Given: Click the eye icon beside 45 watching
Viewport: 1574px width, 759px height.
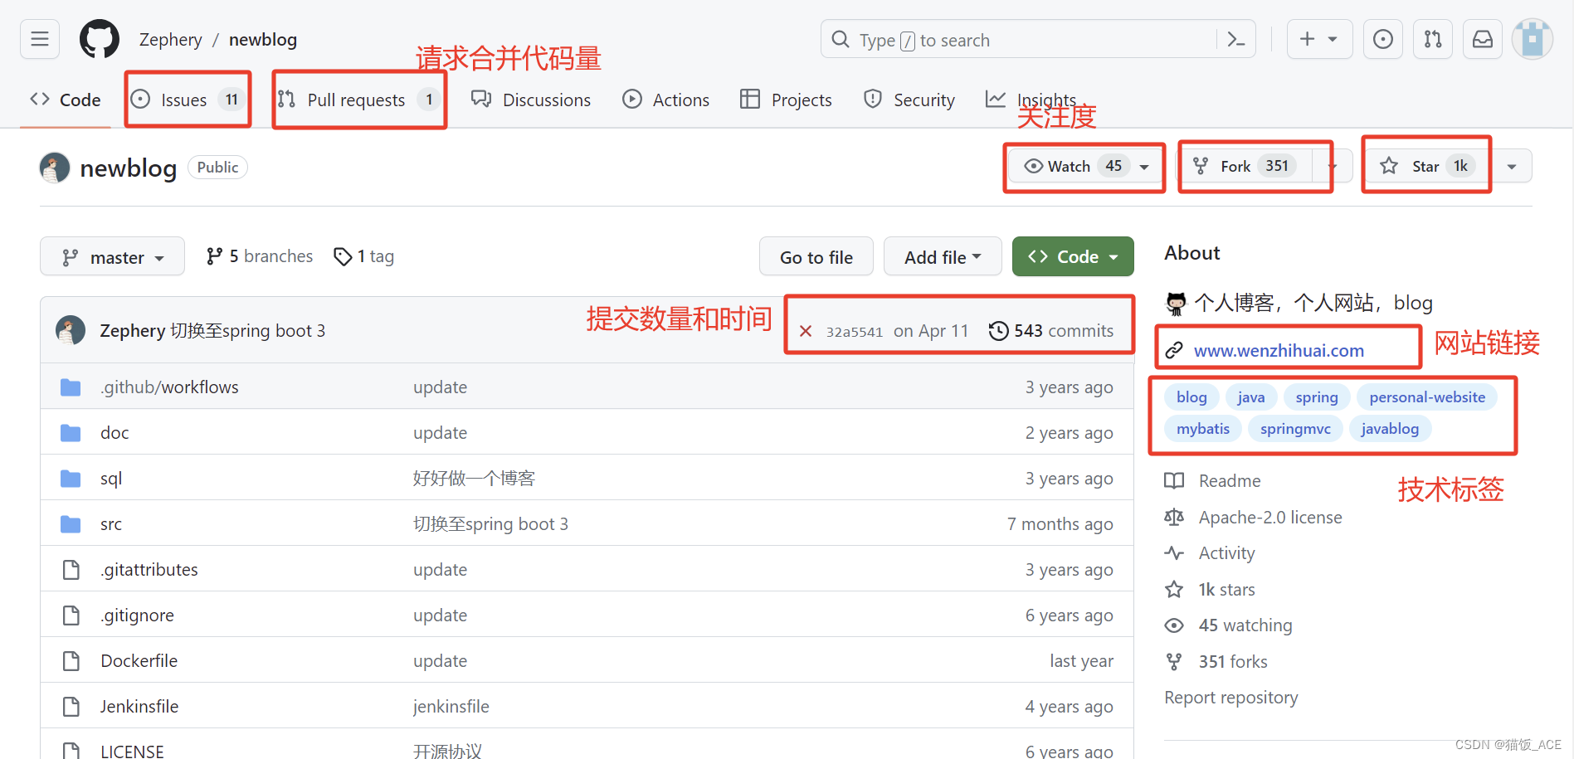Looking at the screenshot, I should [1174, 625].
